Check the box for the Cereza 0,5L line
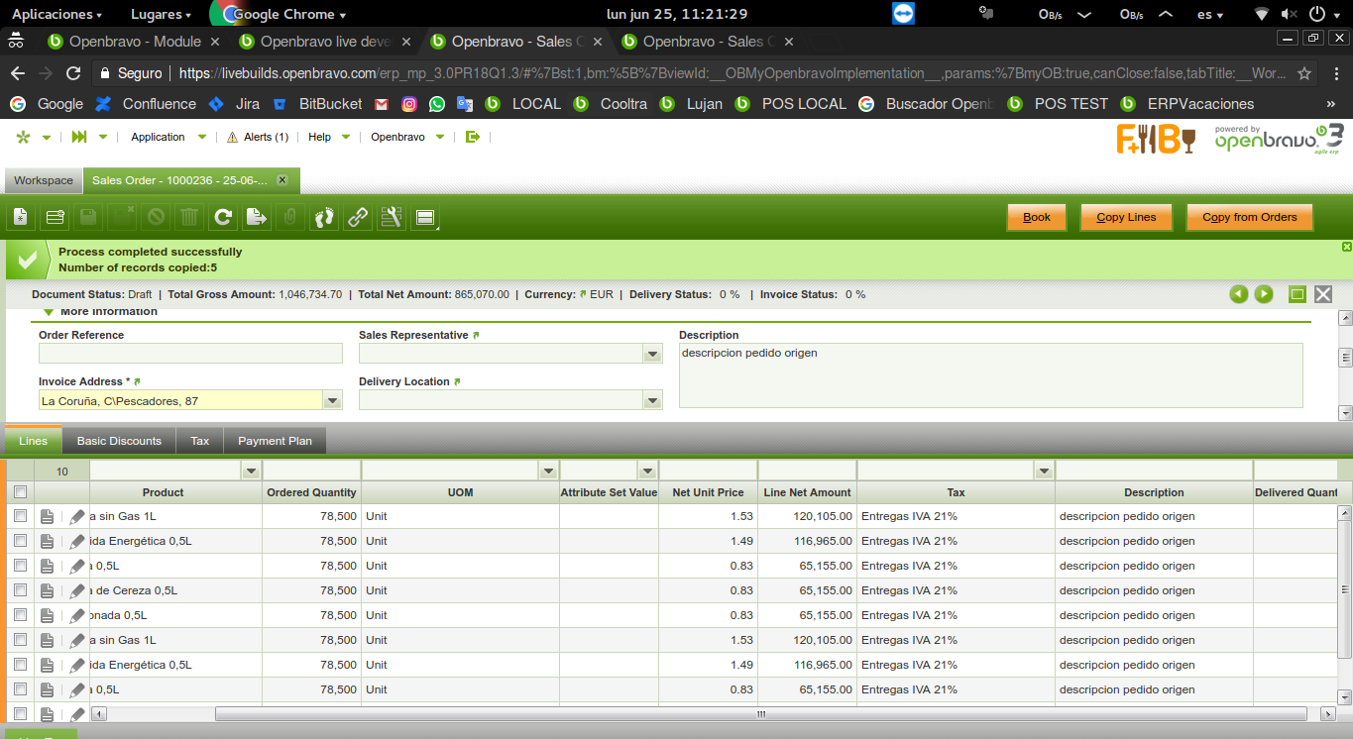This screenshot has height=739, width=1353. (20, 590)
